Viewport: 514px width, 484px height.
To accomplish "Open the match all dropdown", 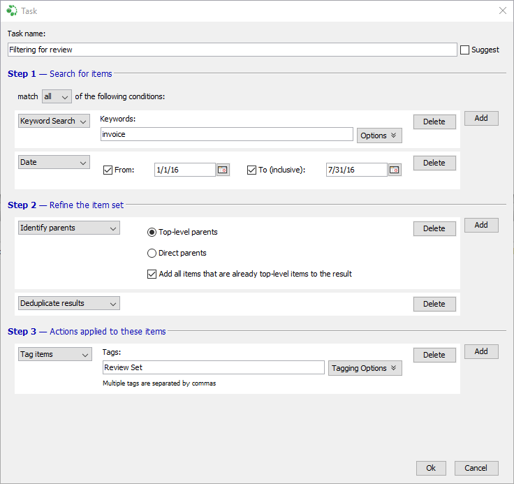I will [x=57, y=96].
